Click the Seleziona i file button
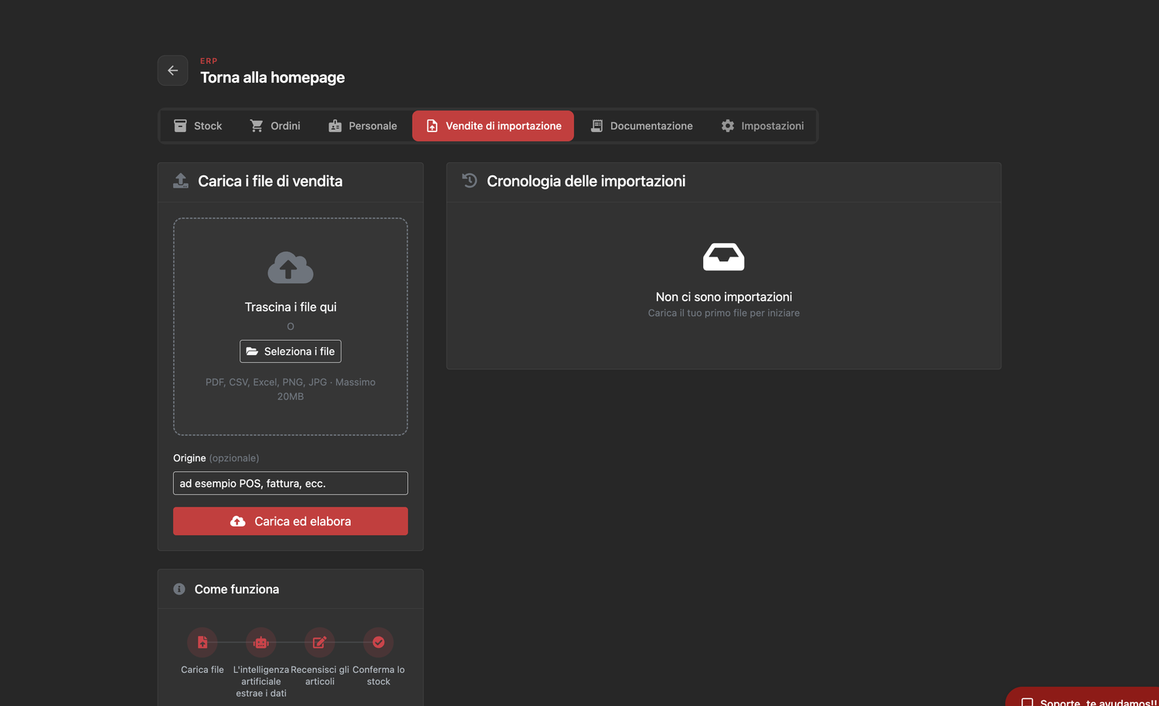Image resolution: width=1159 pixels, height=706 pixels. coord(291,351)
